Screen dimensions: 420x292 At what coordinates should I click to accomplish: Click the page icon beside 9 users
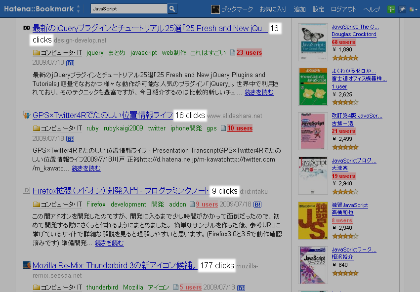[x=192, y=204]
